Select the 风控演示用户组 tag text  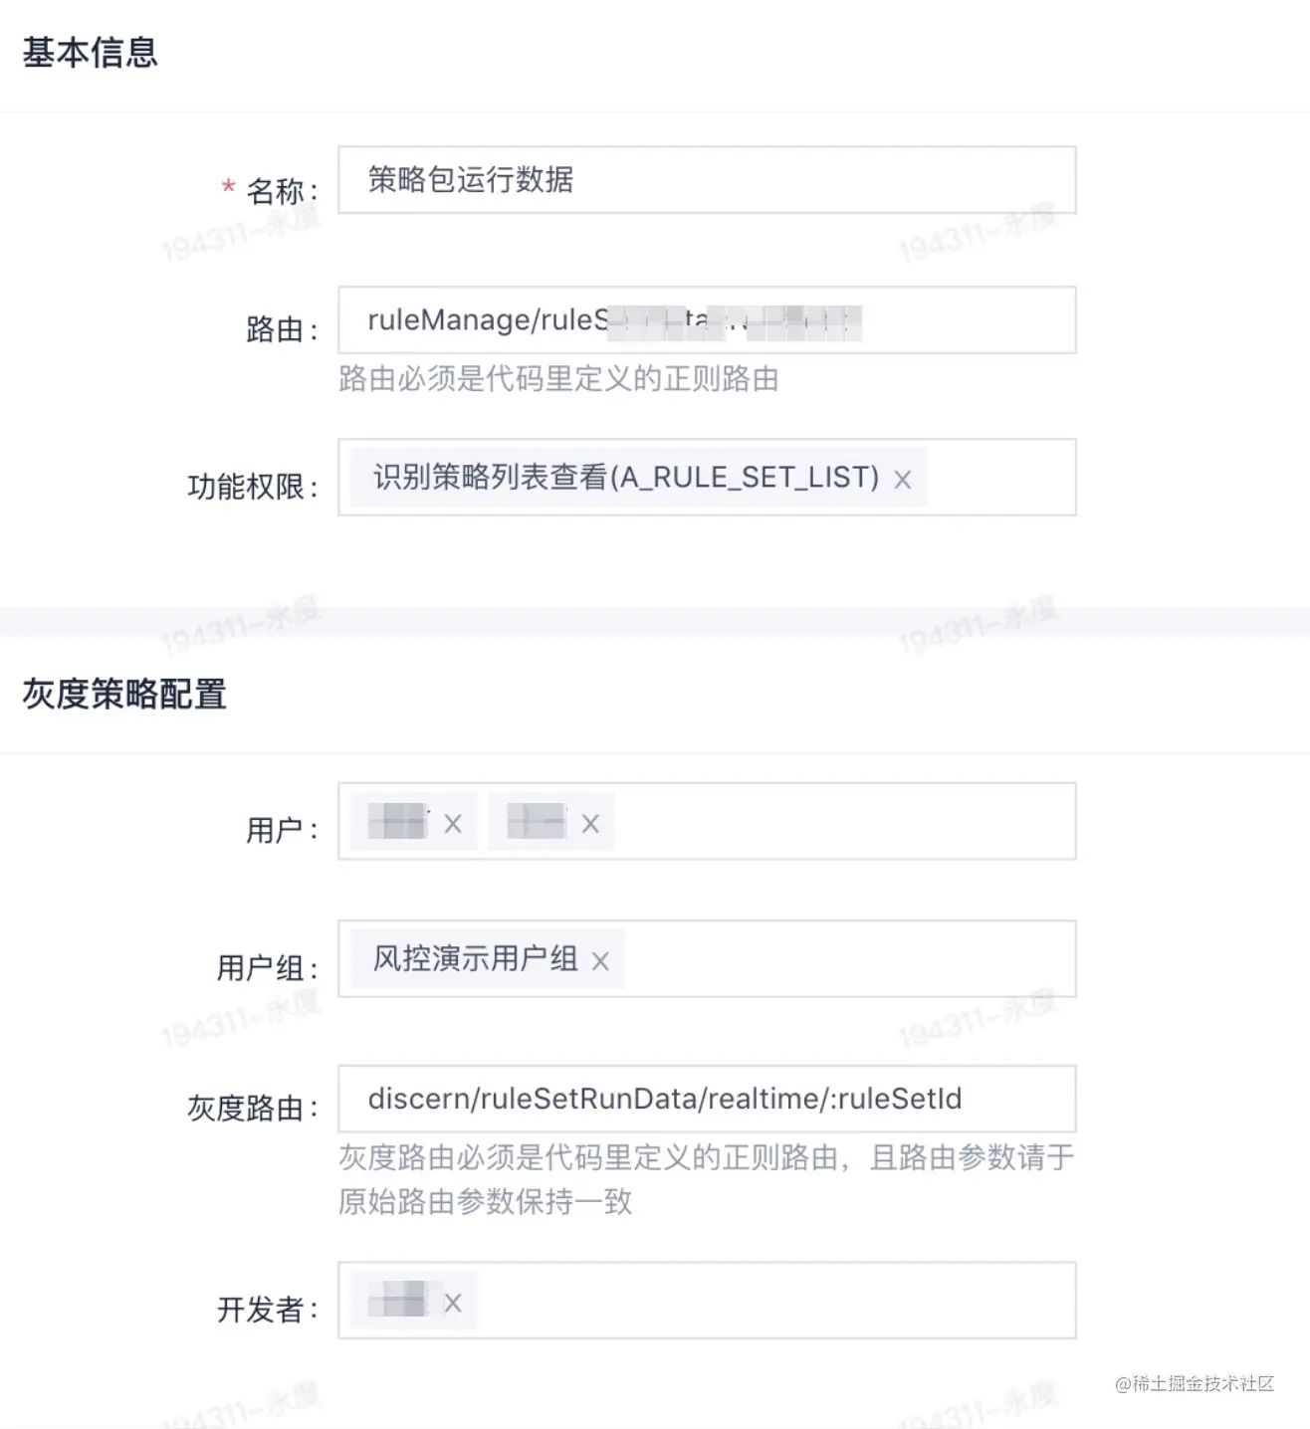(475, 958)
